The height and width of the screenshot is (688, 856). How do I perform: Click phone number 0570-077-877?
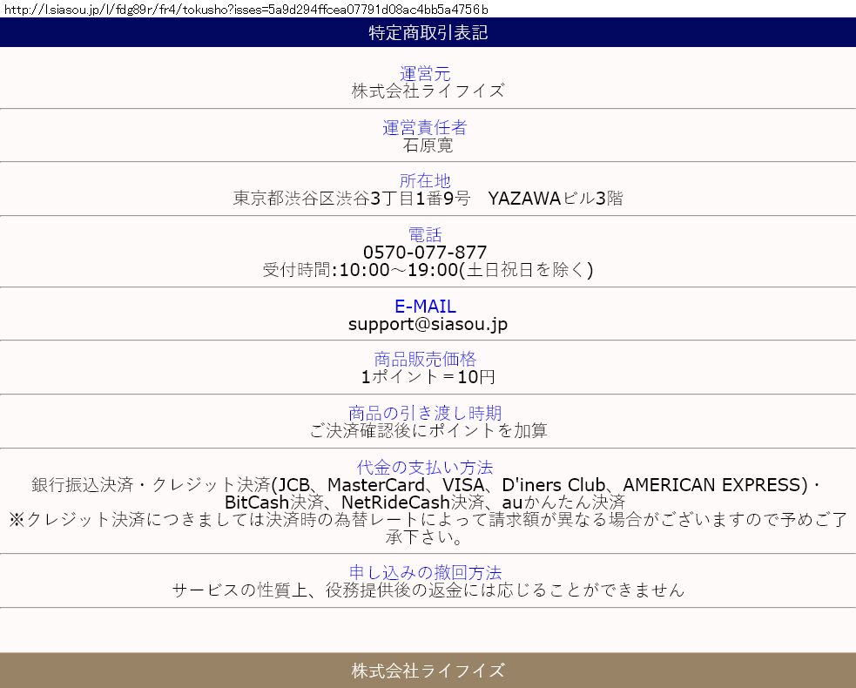coord(425,253)
